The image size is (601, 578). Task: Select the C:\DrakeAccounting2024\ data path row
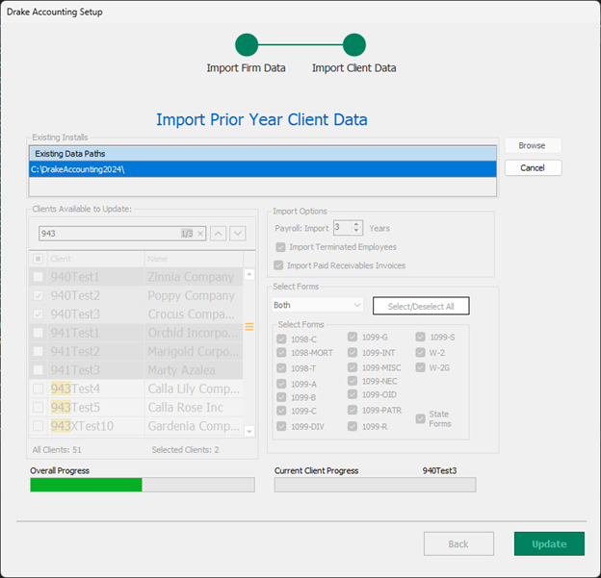263,169
